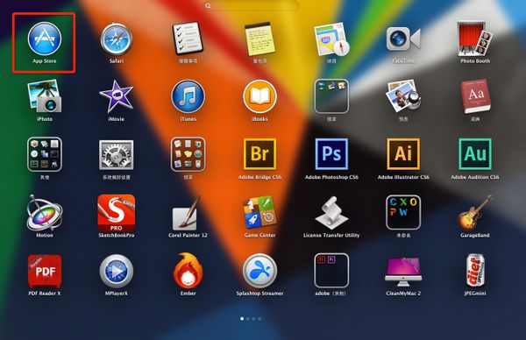Go to the second Launchpad page dot
Screen dimensions: 526x340
248,319
